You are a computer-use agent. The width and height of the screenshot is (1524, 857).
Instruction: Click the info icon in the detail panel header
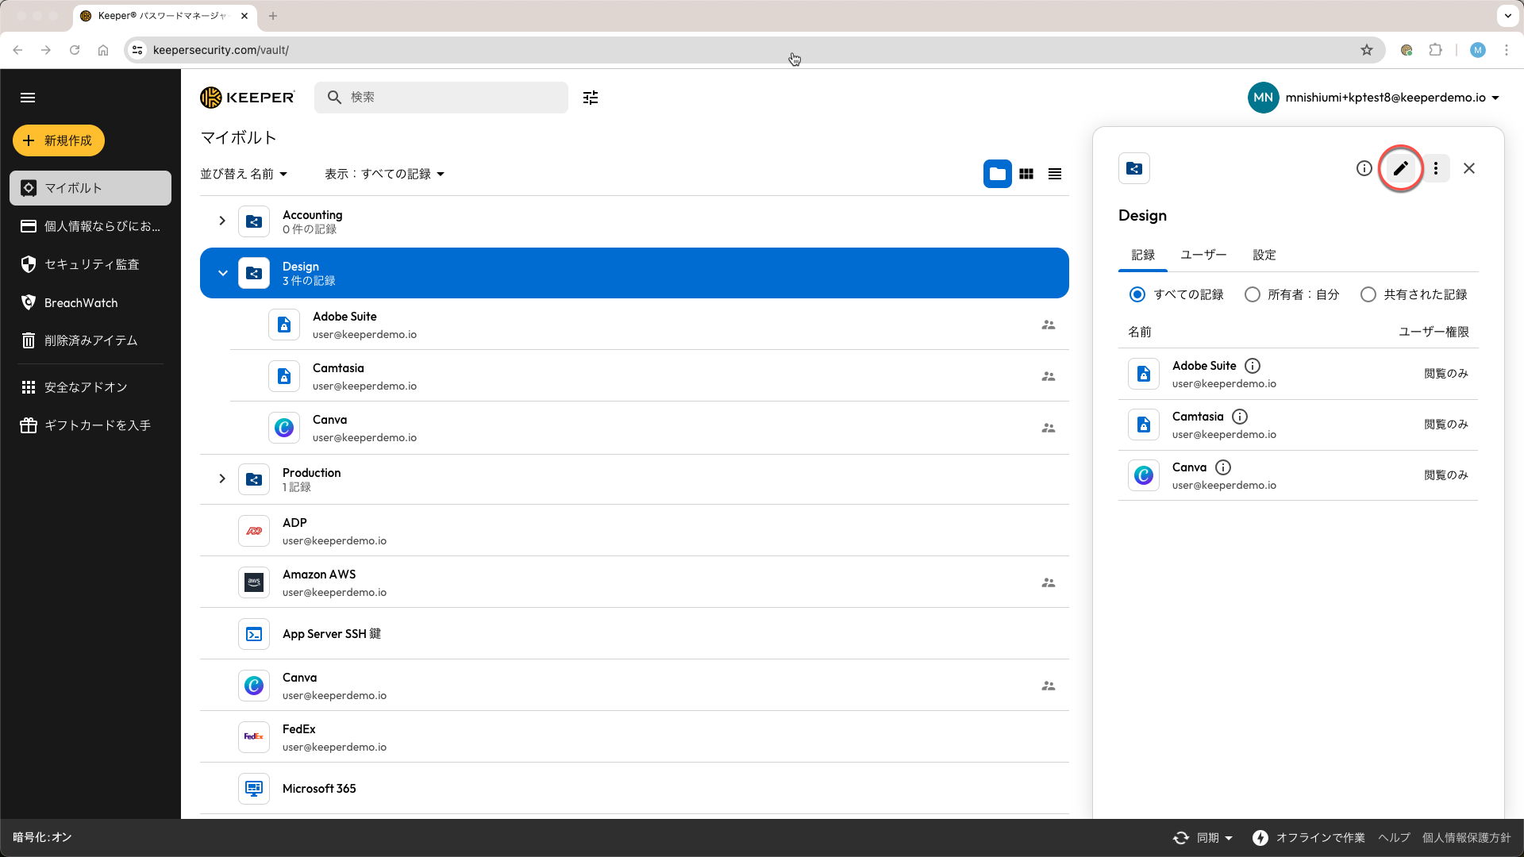(1364, 168)
